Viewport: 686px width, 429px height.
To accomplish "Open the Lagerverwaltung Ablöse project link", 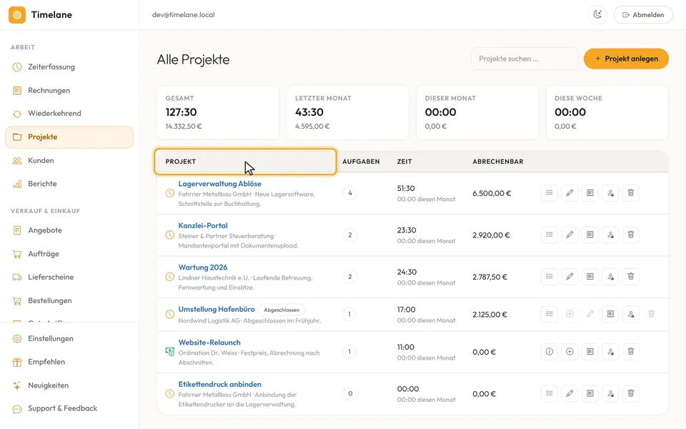I will 219,184.
